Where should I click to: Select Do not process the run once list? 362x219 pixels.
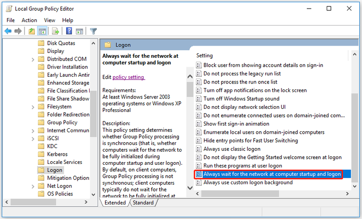click(240, 82)
